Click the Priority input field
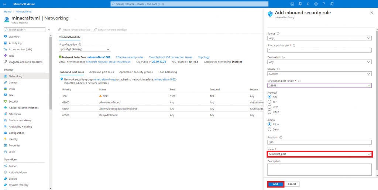378x190 pixels. 319,142
